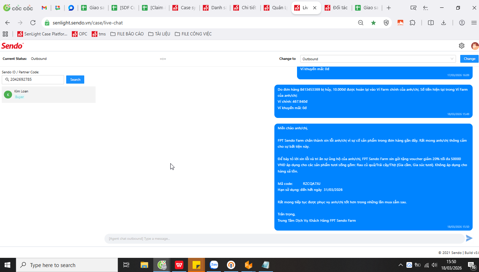Open File Explorer from the taskbar
The height and width of the screenshot is (272, 479).
(144, 265)
